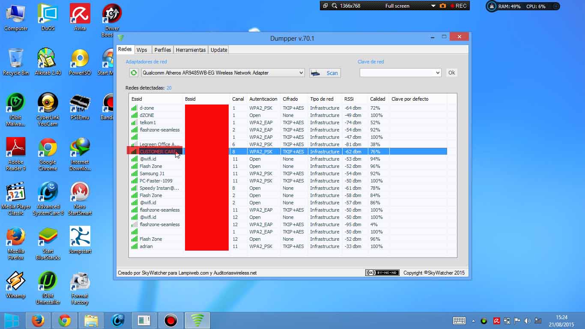Select the Google Chrome desktop shortcut
Screen dimensions: 585x329
pos(48,154)
